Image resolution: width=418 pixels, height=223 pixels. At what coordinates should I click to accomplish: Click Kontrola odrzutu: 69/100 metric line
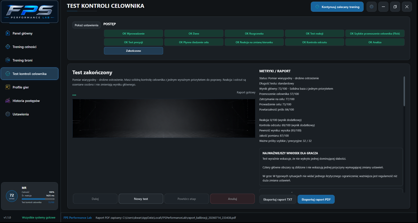pyautogui.click(x=287, y=125)
